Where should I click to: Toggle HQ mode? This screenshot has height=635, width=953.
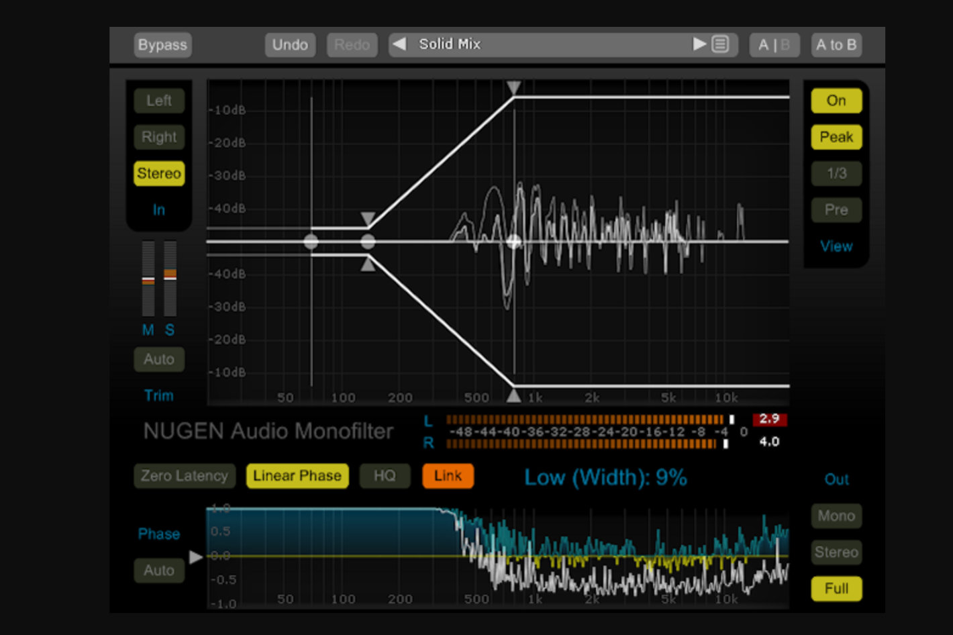[x=385, y=476]
